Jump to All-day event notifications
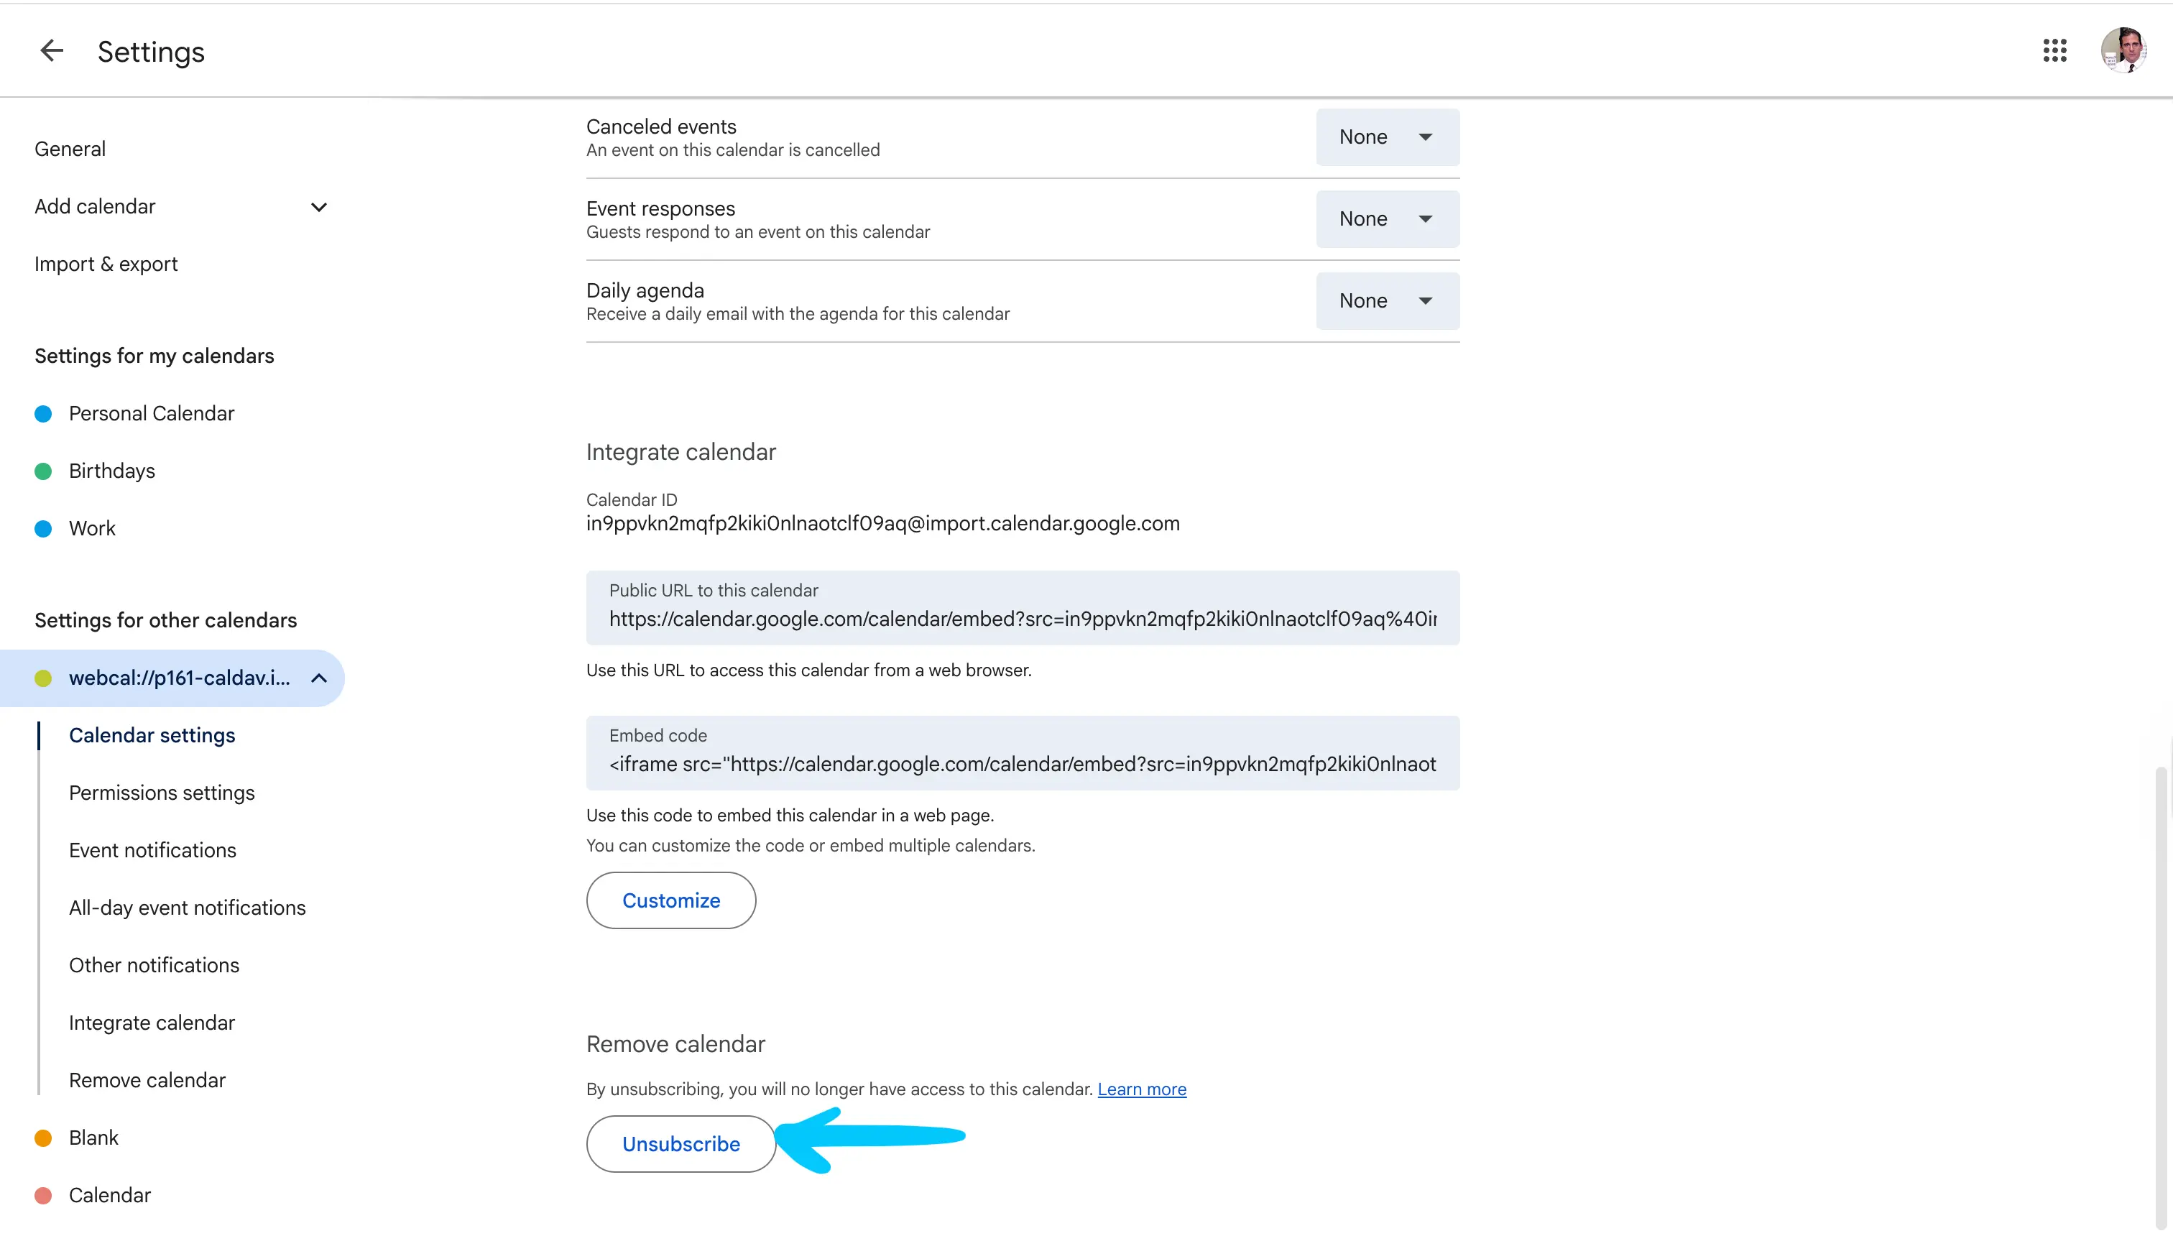The width and height of the screenshot is (2173, 1236). pos(187,908)
